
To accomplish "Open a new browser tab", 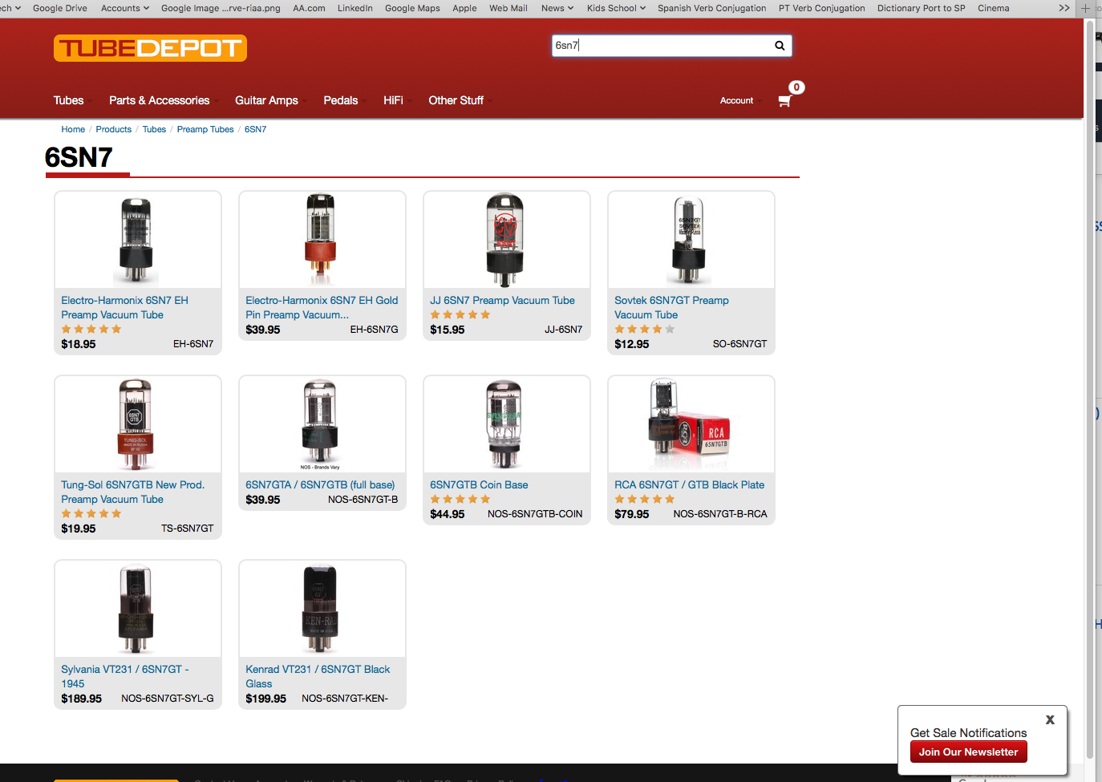I will (x=1085, y=8).
